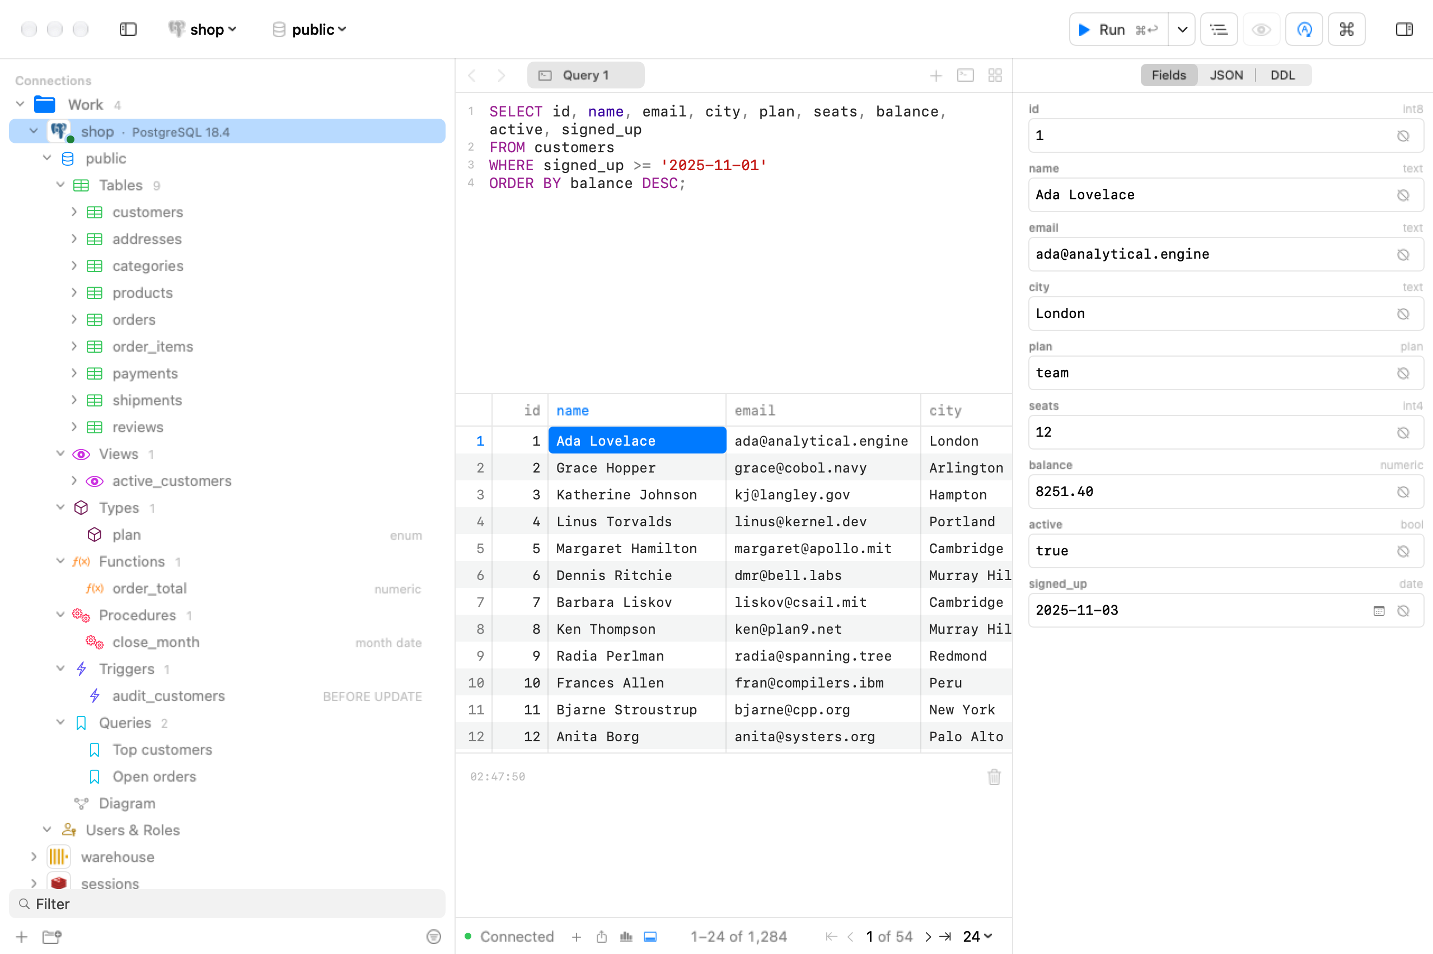Toggle the bottom log panel icon
Screen dimensions: 1433x954
click(650, 936)
